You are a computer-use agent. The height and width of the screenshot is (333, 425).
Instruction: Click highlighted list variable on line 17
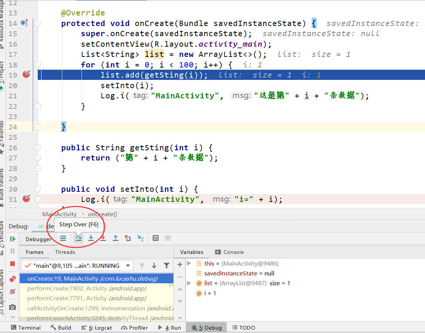click(154, 54)
